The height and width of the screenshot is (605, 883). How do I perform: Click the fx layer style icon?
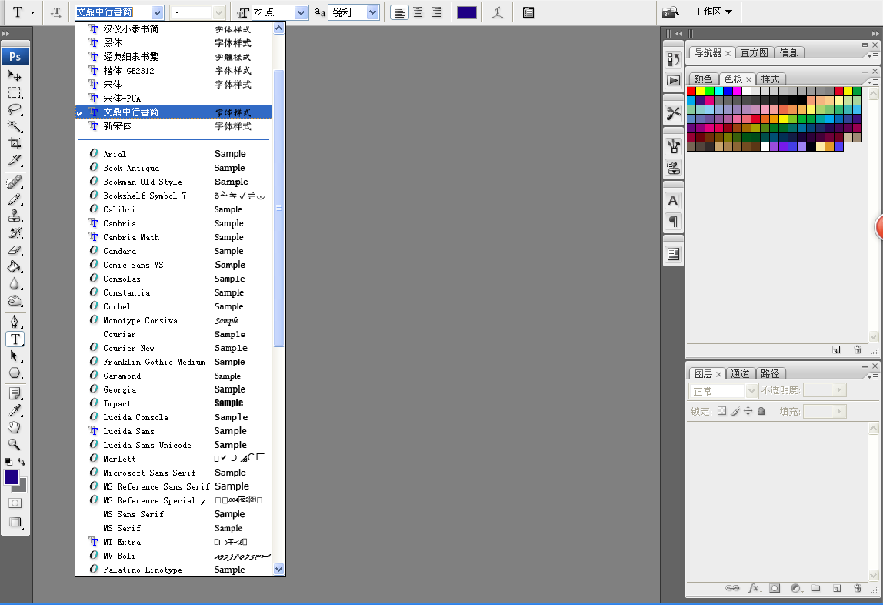(754, 588)
